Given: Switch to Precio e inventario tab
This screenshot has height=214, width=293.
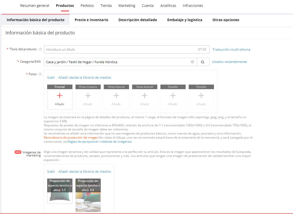Looking at the screenshot, I should tap(91, 20).
